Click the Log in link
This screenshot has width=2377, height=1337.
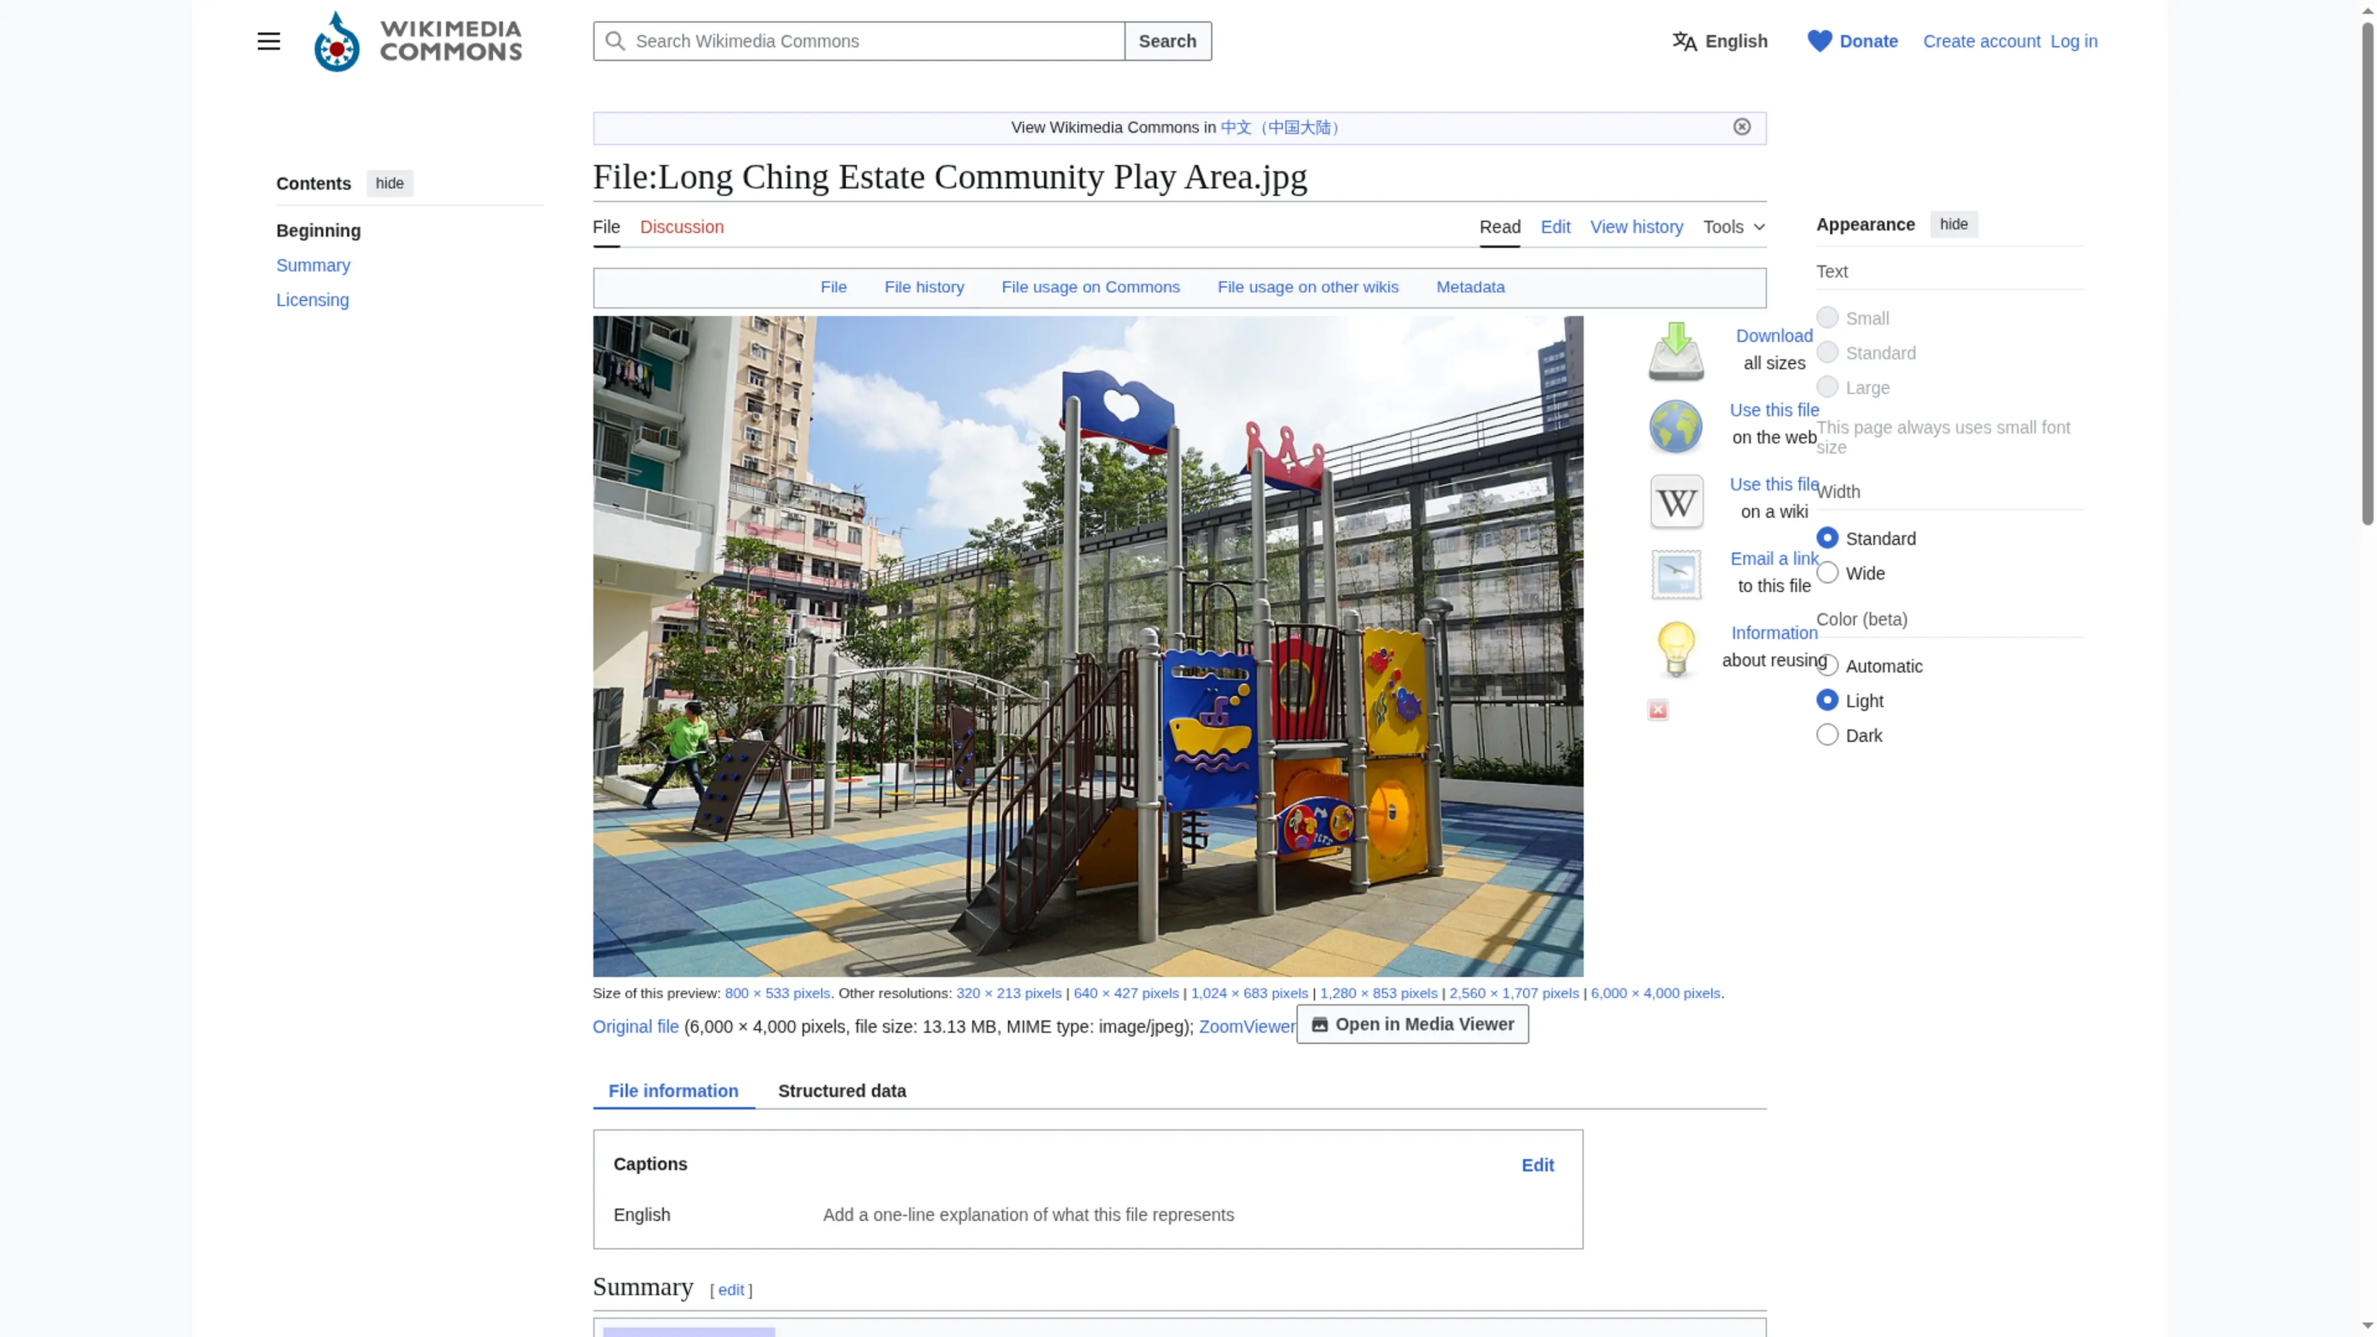point(2074,41)
